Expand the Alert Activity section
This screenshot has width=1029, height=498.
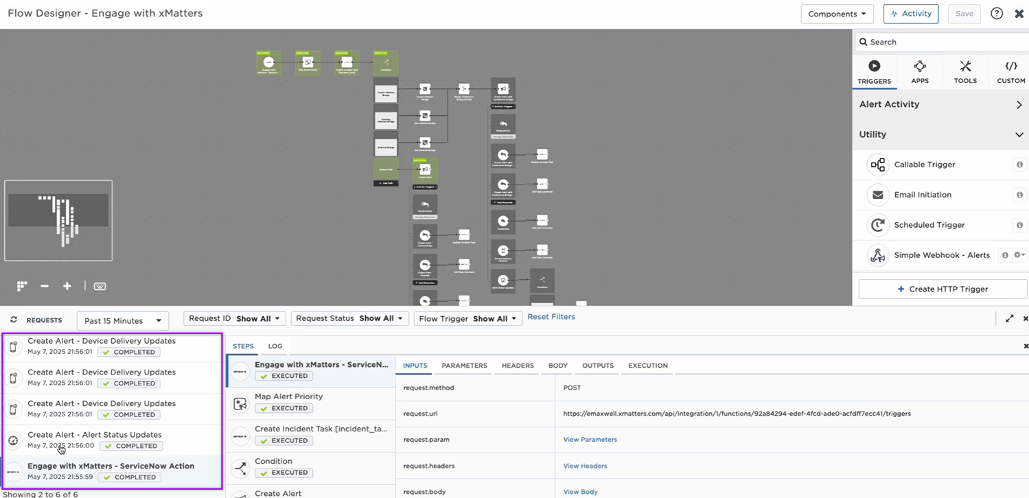pos(940,104)
